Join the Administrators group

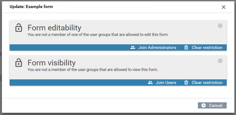tap(153, 47)
